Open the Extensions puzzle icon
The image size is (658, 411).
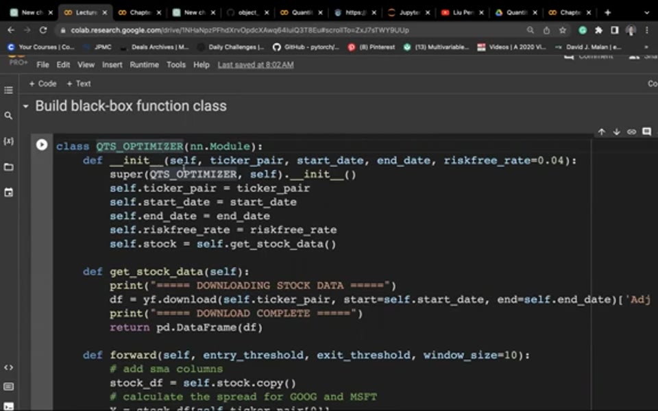[598, 30]
